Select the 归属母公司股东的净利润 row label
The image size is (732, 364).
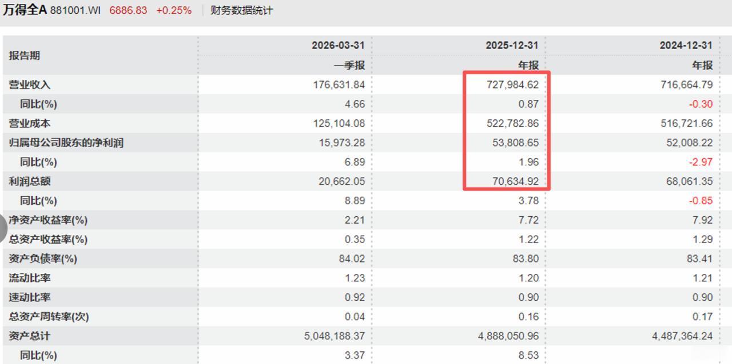coord(66,143)
